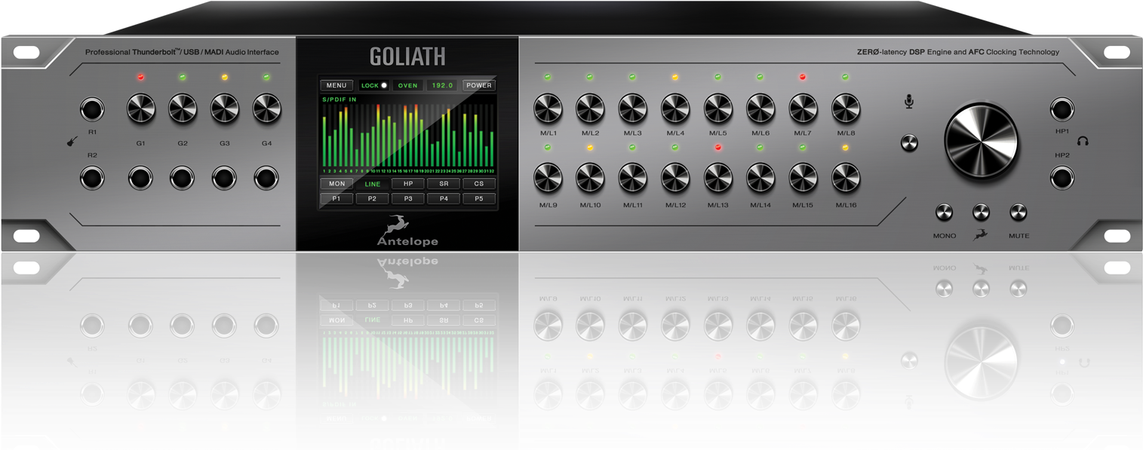Click the input jack beneath the G4 knob

[x=266, y=179]
